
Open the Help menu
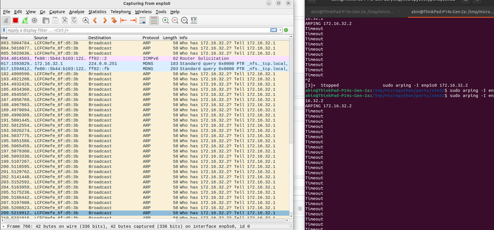(175, 12)
